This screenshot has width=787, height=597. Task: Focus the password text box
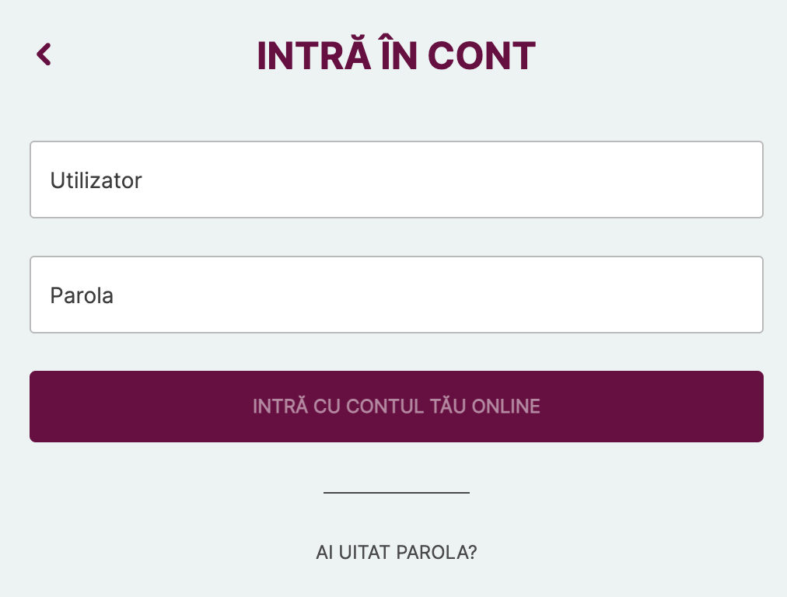point(396,295)
